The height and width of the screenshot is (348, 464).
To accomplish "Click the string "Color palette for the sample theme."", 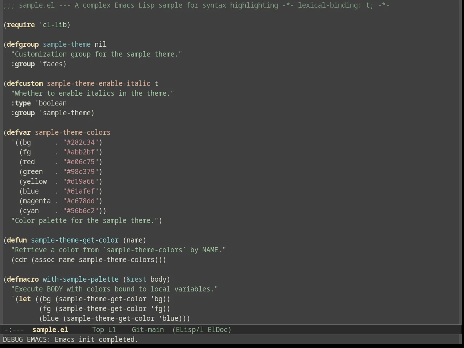I will 84,220.
